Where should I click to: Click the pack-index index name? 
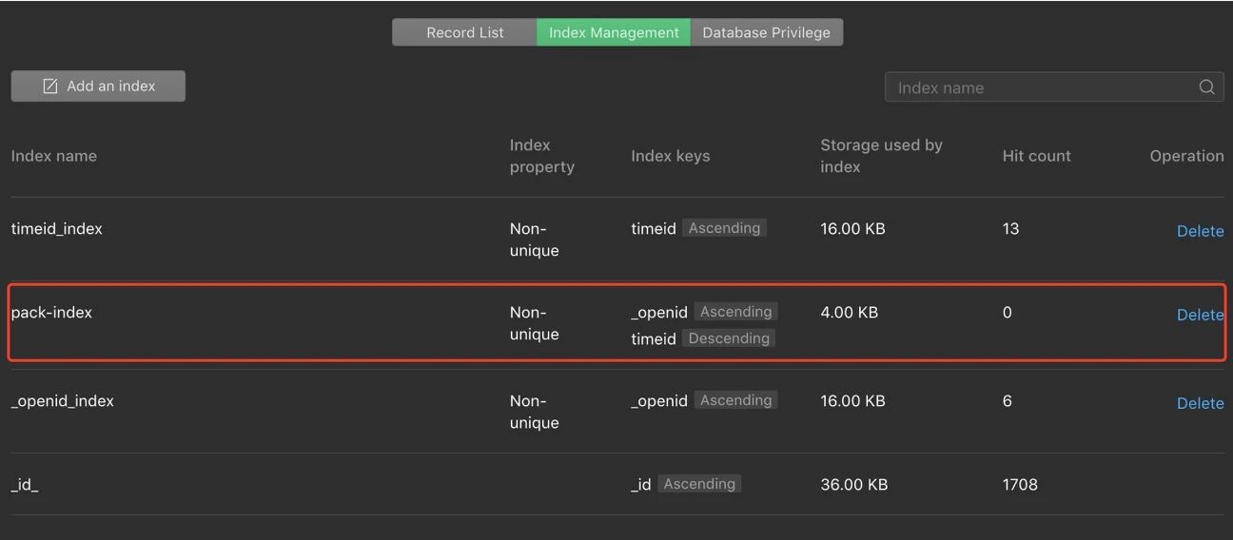(x=52, y=313)
